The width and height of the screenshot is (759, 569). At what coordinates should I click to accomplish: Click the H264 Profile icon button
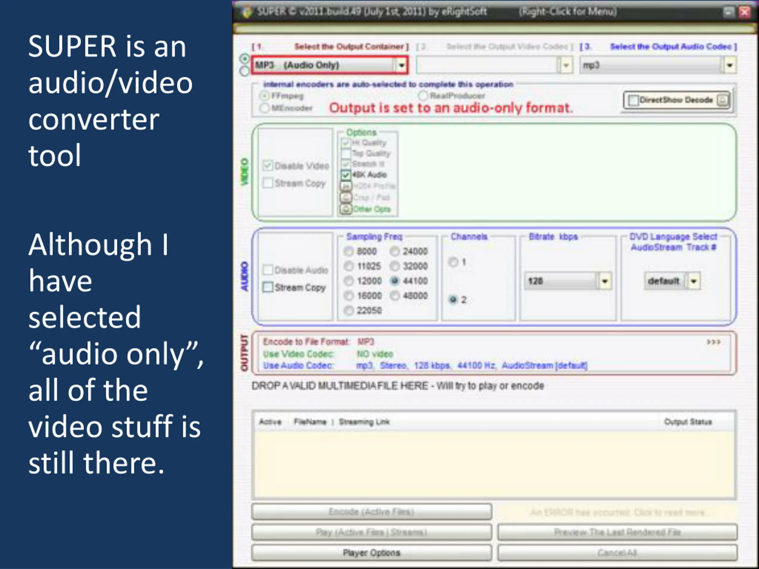click(346, 186)
